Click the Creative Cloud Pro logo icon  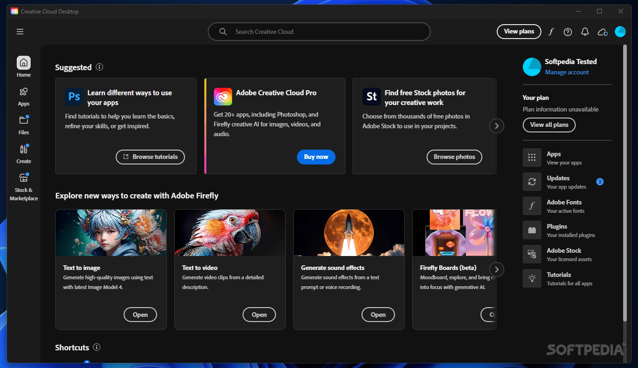(x=223, y=97)
